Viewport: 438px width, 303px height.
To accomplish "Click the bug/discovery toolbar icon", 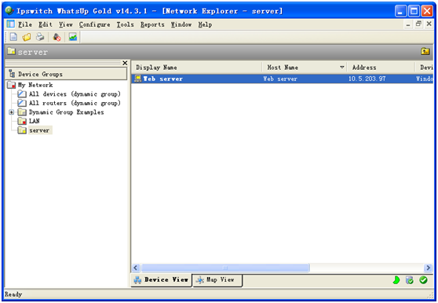I will pyautogui.click(x=57, y=37).
